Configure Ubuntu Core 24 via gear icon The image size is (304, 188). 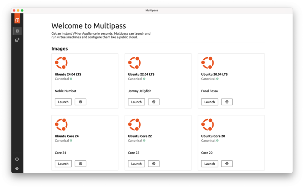point(81,164)
